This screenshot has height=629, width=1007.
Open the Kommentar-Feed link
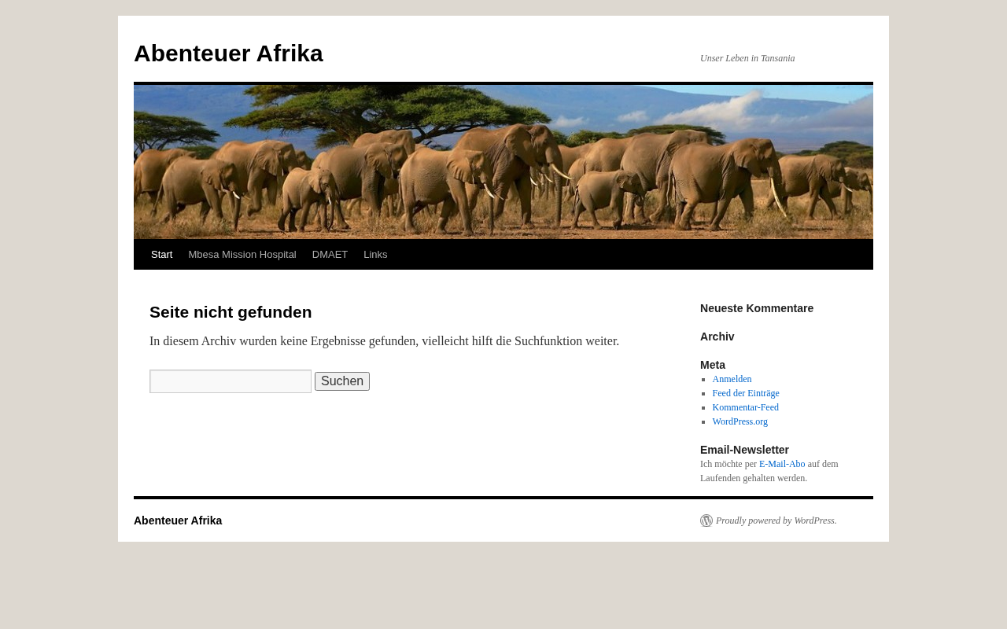(745, 407)
